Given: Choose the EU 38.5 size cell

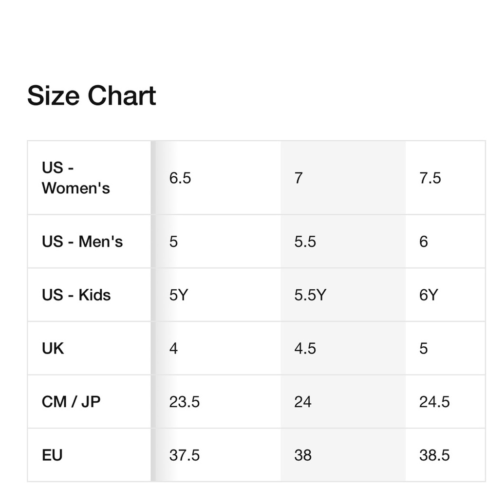Looking at the screenshot, I should tap(446, 455).
